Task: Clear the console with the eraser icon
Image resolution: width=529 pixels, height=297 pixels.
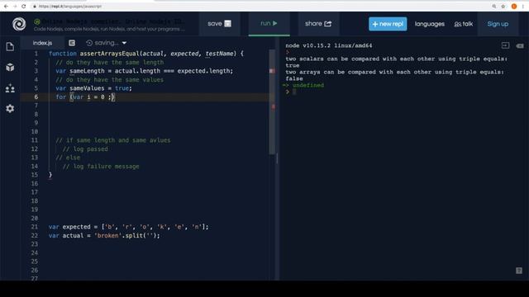Action: click(520, 46)
